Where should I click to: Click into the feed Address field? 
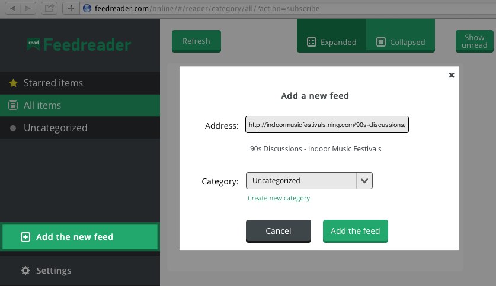tap(327, 125)
